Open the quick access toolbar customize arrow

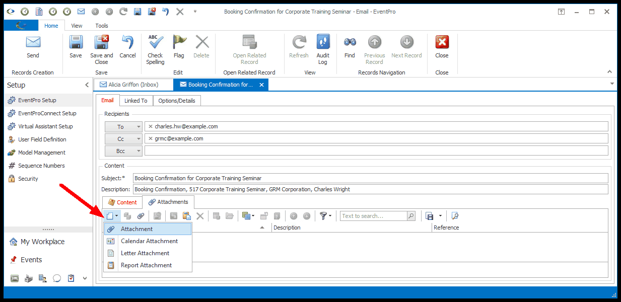[x=195, y=11]
